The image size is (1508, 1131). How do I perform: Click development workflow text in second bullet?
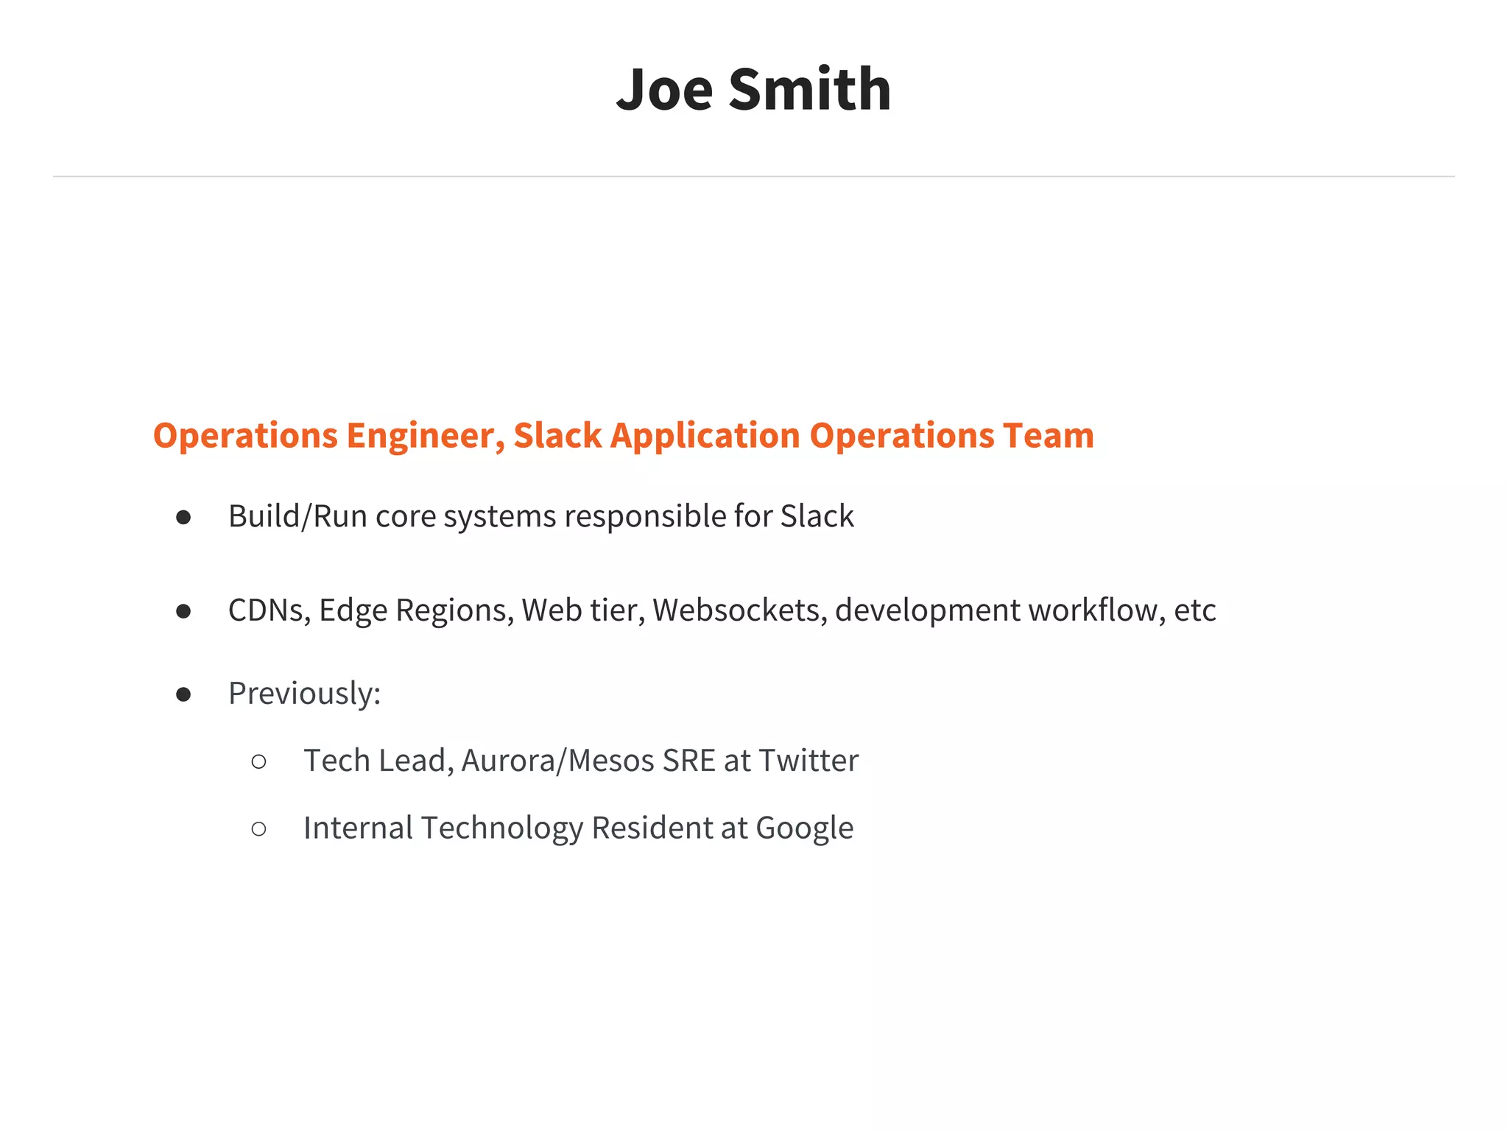999,610
